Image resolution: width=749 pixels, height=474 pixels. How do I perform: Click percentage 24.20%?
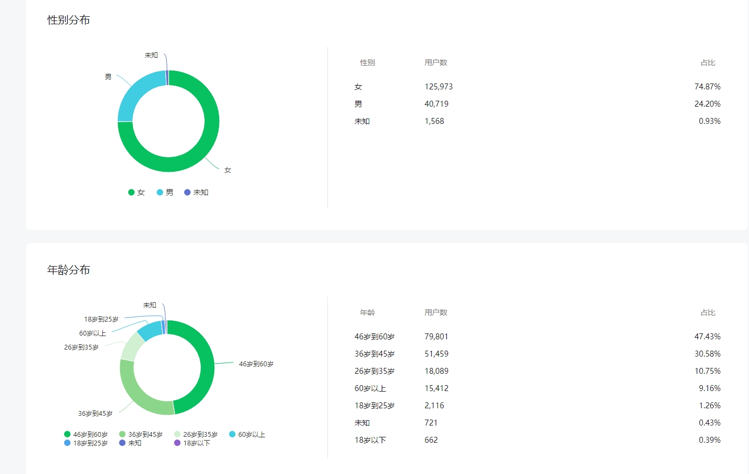coord(707,104)
